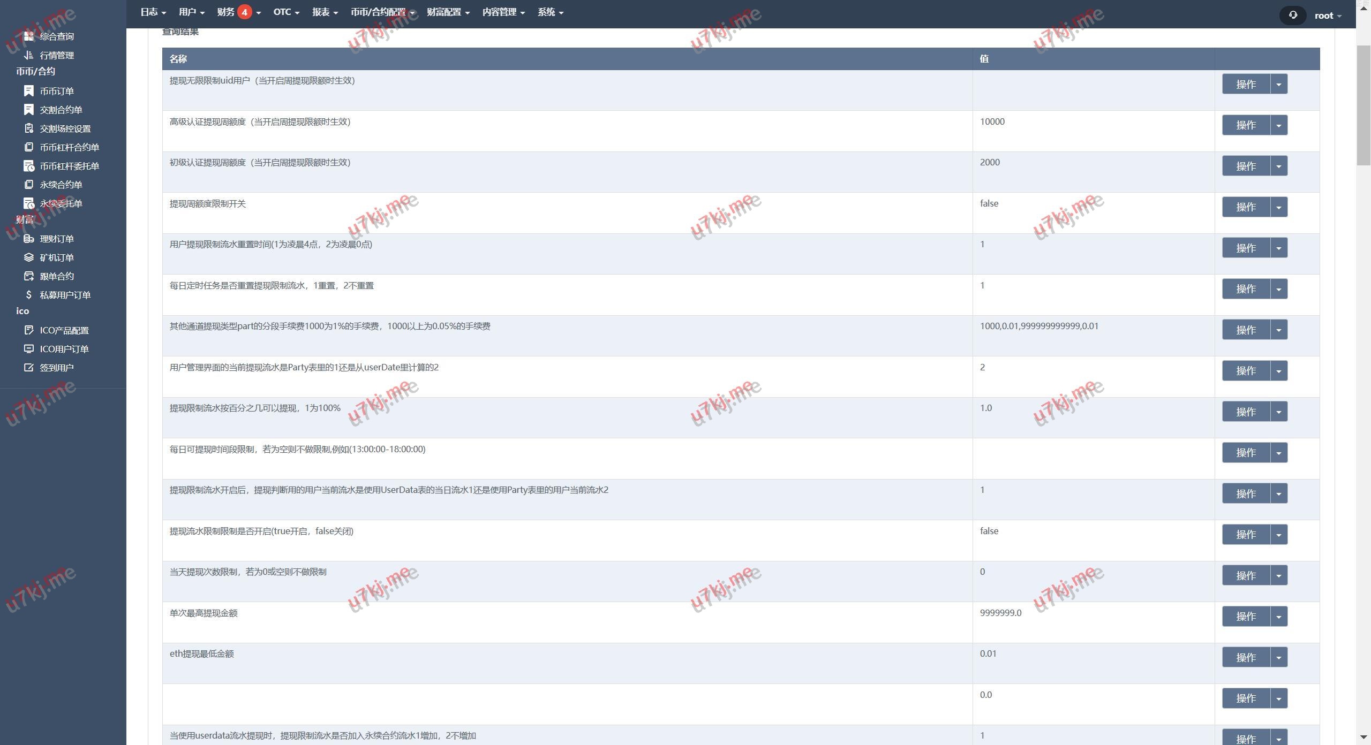Image resolution: width=1371 pixels, height=745 pixels.
Task: Click 操作 button for 当天提现次数限制 row
Action: [1246, 576]
